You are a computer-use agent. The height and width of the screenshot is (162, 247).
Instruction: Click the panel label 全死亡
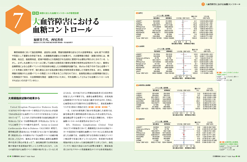[x=141, y=13]
